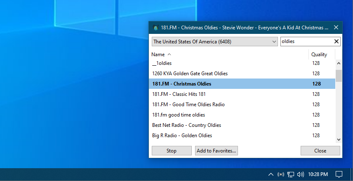Open the Action Center notifications icon
The image size is (353, 181).
(x=339, y=174)
